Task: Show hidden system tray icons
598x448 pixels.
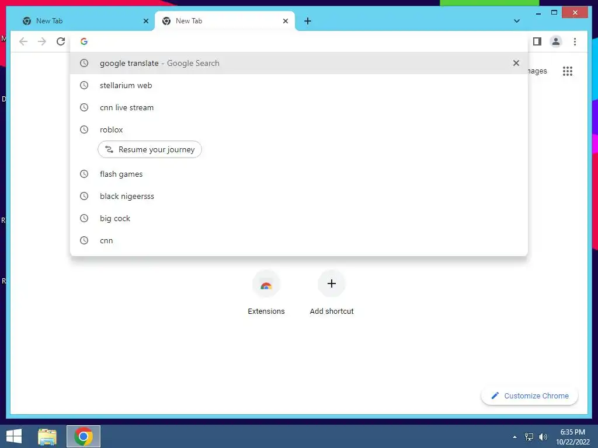Action: (514, 437)
